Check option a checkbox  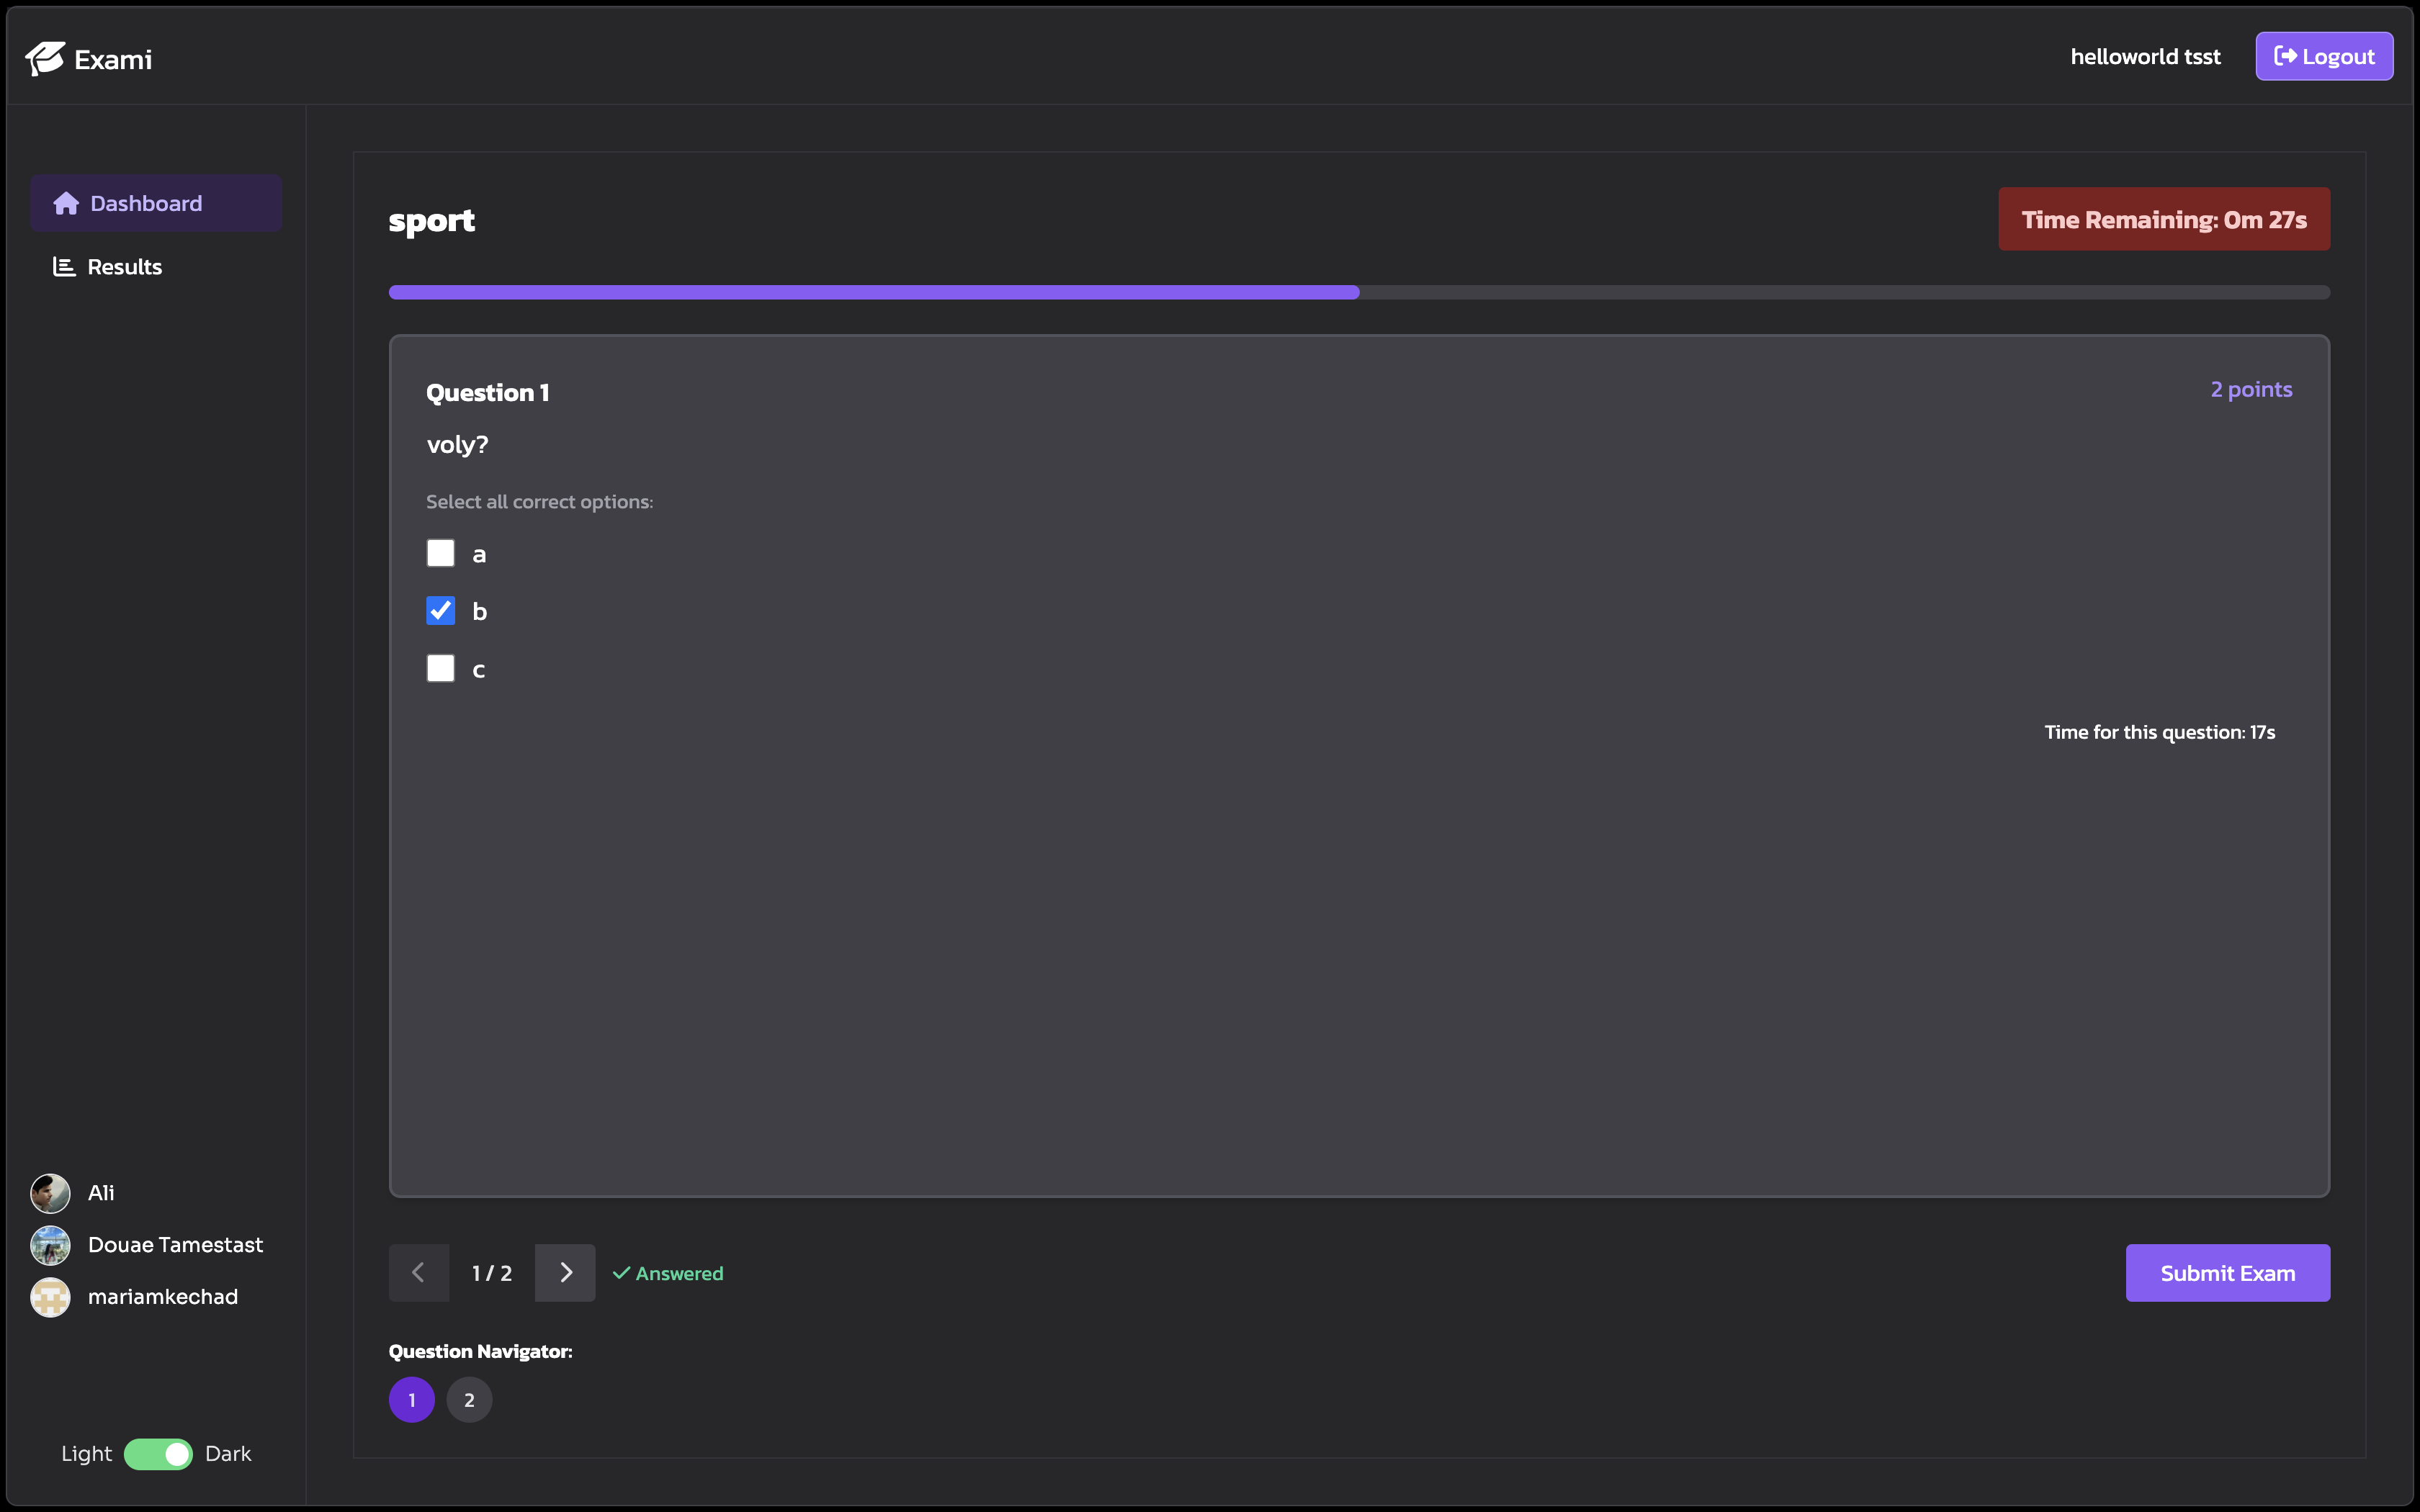[x=441, y=553]
